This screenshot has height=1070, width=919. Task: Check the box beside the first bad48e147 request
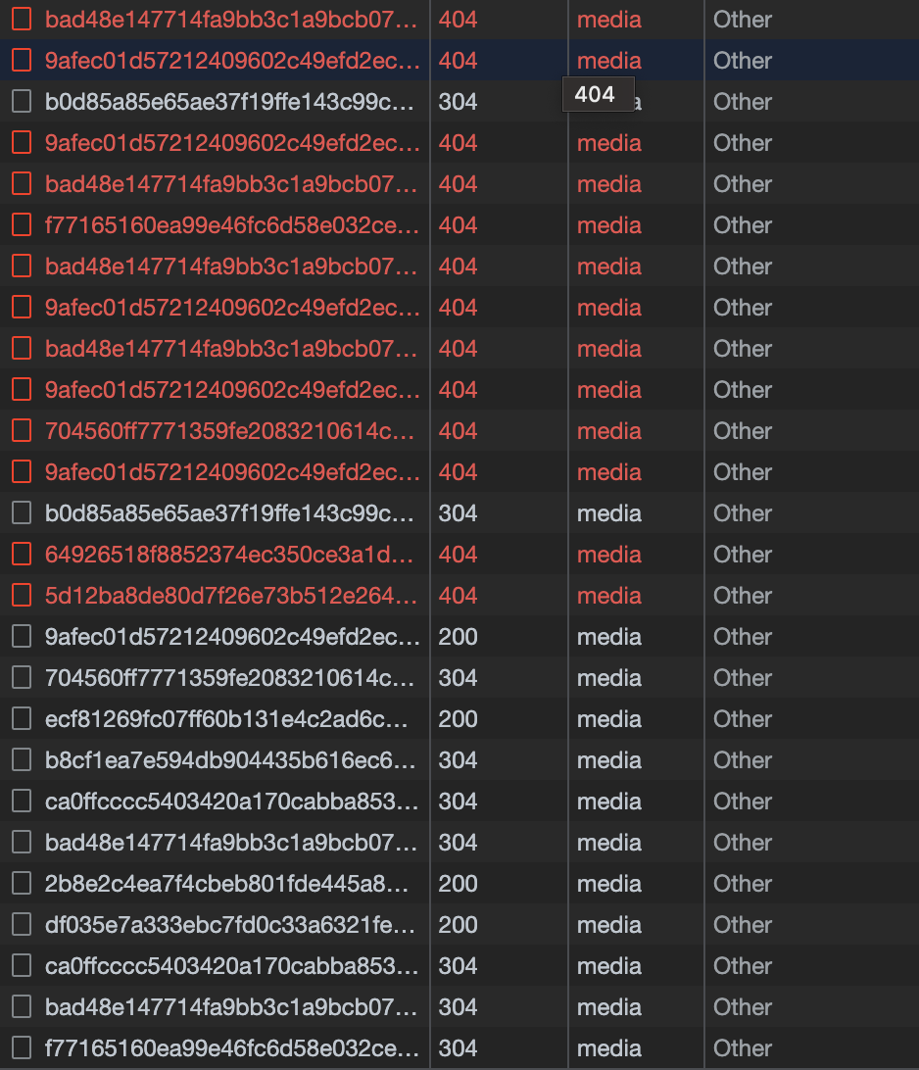coord(21,20)
